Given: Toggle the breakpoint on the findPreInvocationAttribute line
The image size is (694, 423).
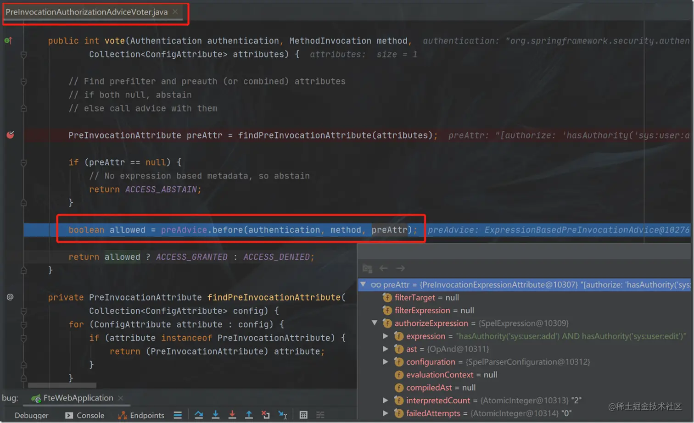Looking at the screenshot, I should (x=10, y=135).
